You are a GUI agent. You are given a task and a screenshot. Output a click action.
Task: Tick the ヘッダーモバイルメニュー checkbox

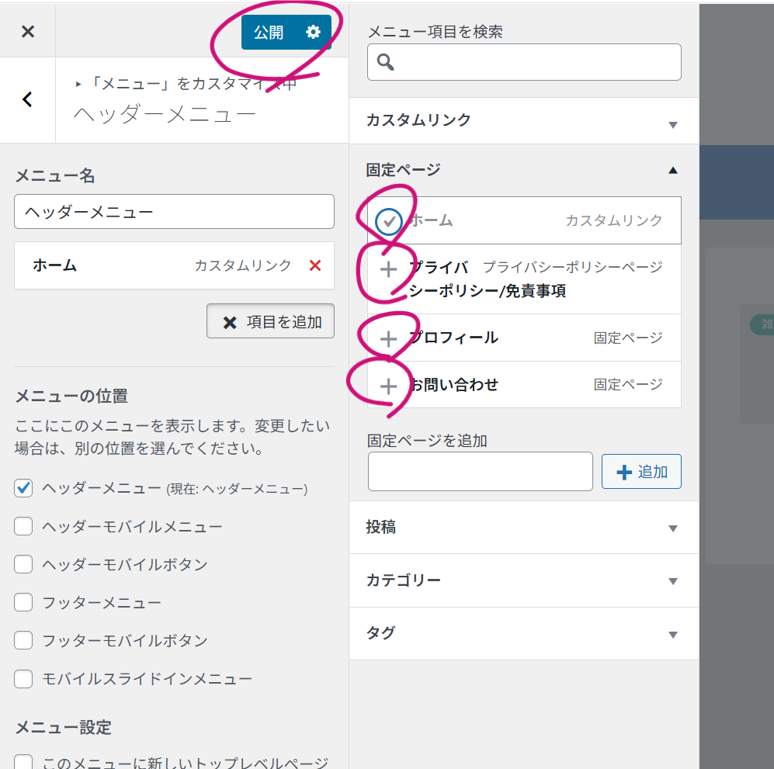(x=24, y=526)
